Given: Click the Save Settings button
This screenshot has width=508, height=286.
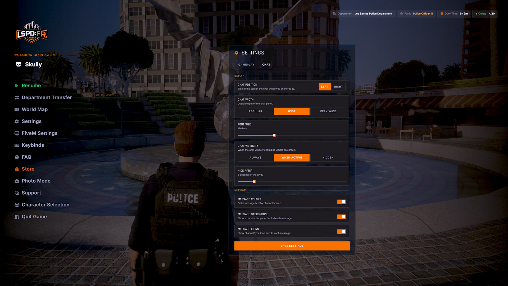Looking at the screenshot, I should [292, 246].
